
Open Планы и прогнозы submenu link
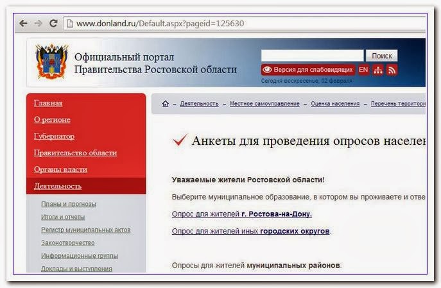69,204
